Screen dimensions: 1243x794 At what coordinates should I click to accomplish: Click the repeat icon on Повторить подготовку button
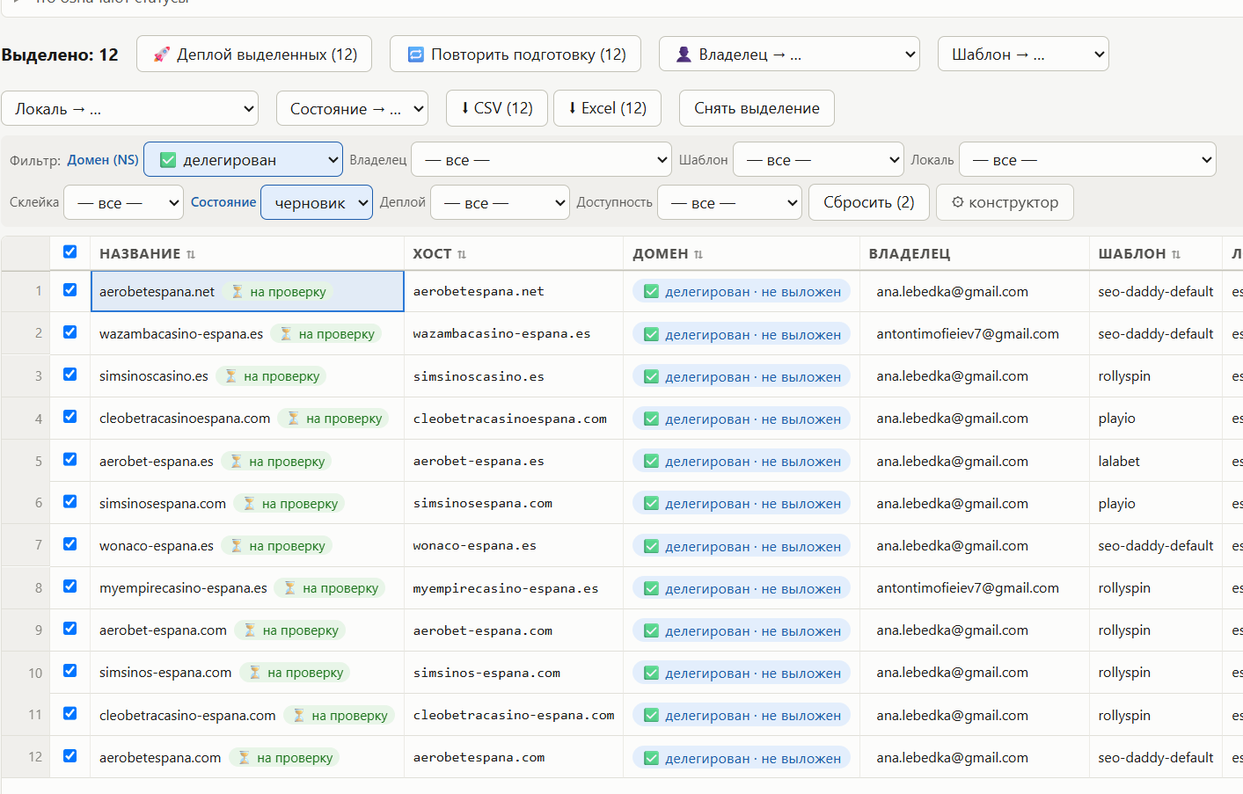415,55
